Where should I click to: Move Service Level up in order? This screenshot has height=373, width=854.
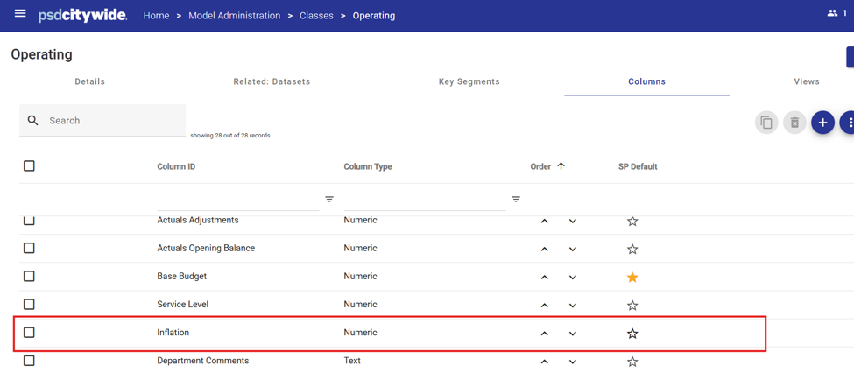tap(544, 306)
